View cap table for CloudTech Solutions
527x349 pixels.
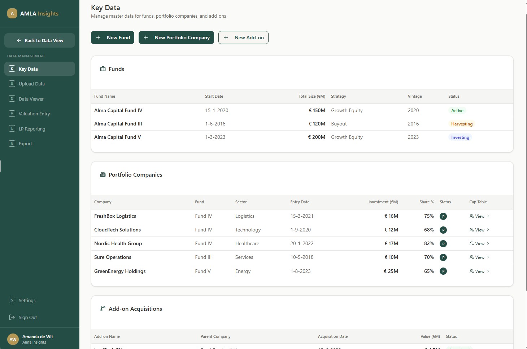479,230
